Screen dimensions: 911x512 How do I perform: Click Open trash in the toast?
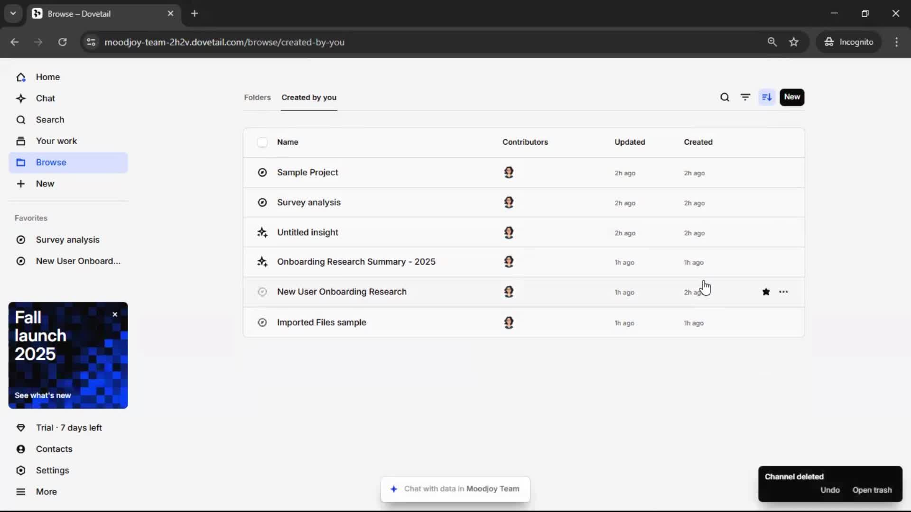[872, 490]
